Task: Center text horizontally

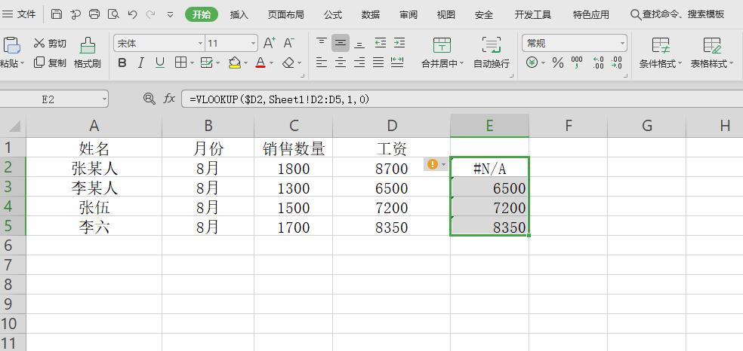Action: [341, 63]
